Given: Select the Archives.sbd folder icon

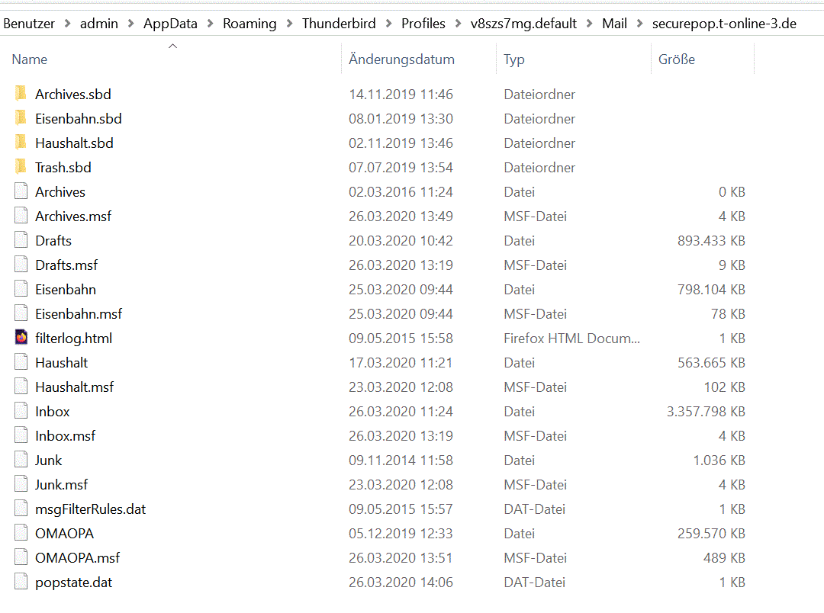Looking at the screenshot, I should [21, 94].
